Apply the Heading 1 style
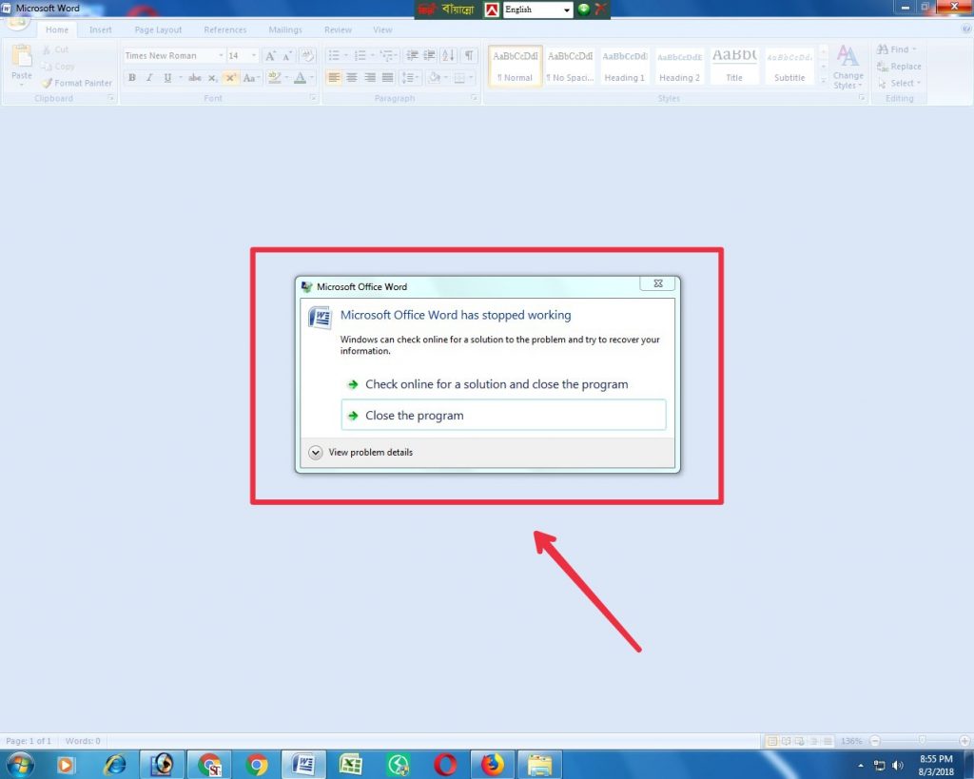Screen dimensions: 974x779 [x=624, y=66]
